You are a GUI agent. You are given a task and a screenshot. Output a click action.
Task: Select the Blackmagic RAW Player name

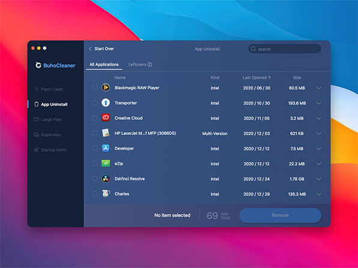(137, 88)
